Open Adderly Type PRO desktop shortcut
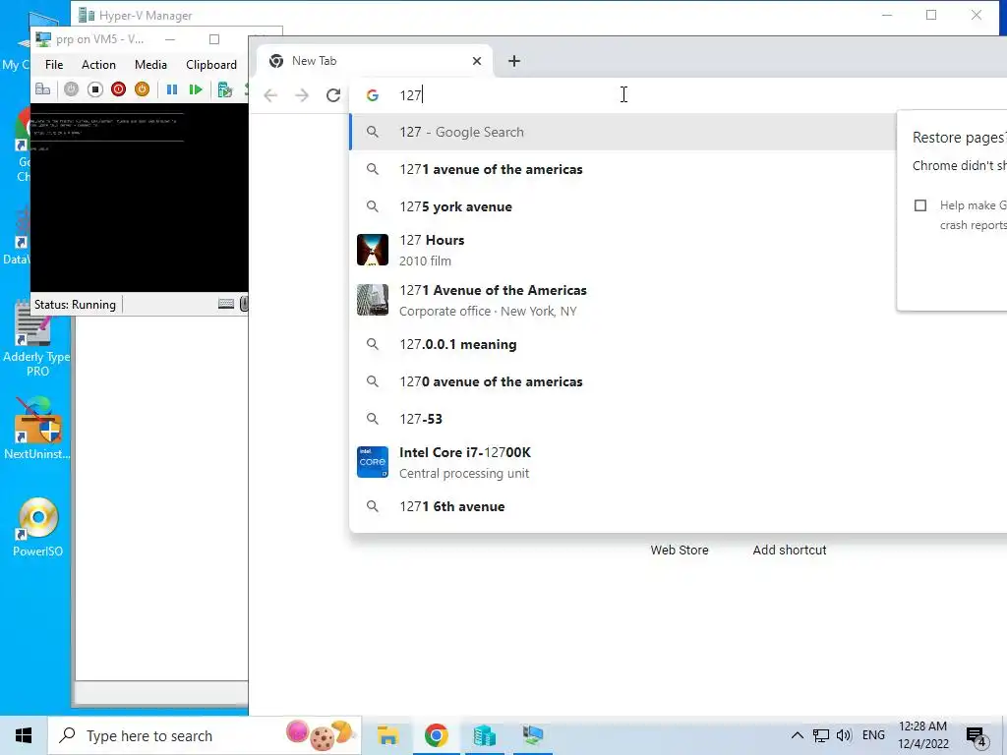The image size is (1007, 755). point(36,338)
